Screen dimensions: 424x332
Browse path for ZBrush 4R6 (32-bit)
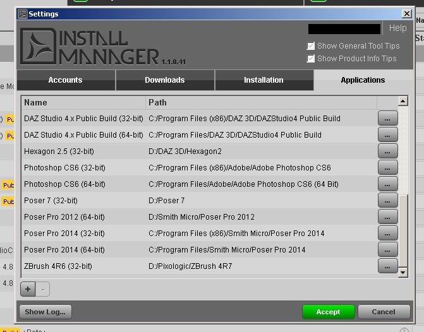388,266
